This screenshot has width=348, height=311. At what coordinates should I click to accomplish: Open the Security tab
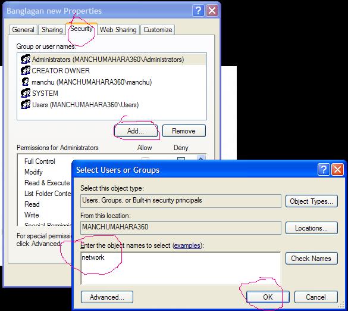81,29
